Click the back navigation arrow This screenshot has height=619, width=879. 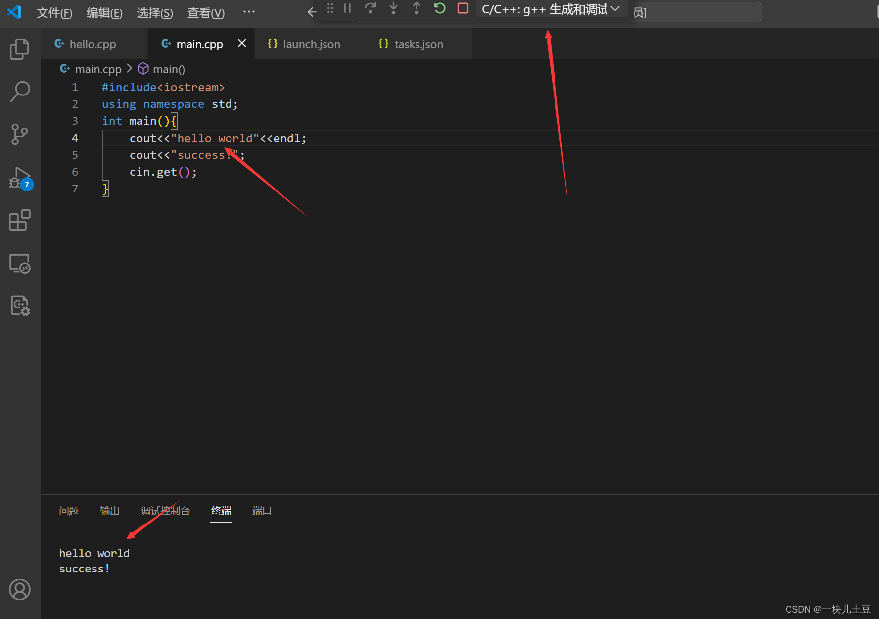311,11
